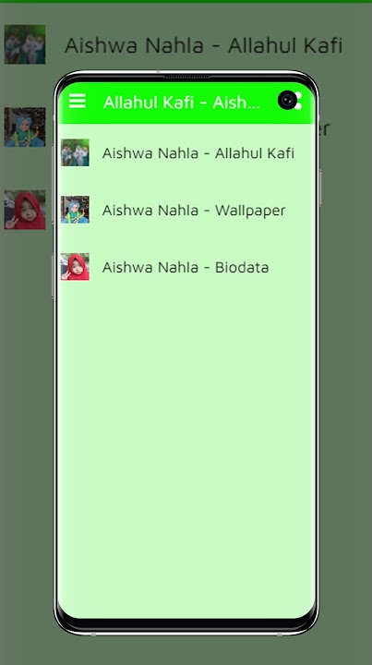Tap the Wallpaper item thumbnail in phone
Image resolution: width=372 pixels, height=665 pixels.
point(75,210)
